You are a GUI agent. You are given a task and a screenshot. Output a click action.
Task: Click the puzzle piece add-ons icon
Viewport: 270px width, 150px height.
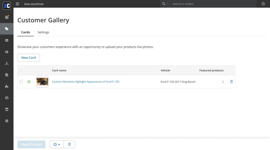7,86
